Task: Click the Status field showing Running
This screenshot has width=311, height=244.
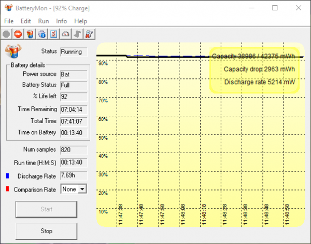Action: (74, 52)
